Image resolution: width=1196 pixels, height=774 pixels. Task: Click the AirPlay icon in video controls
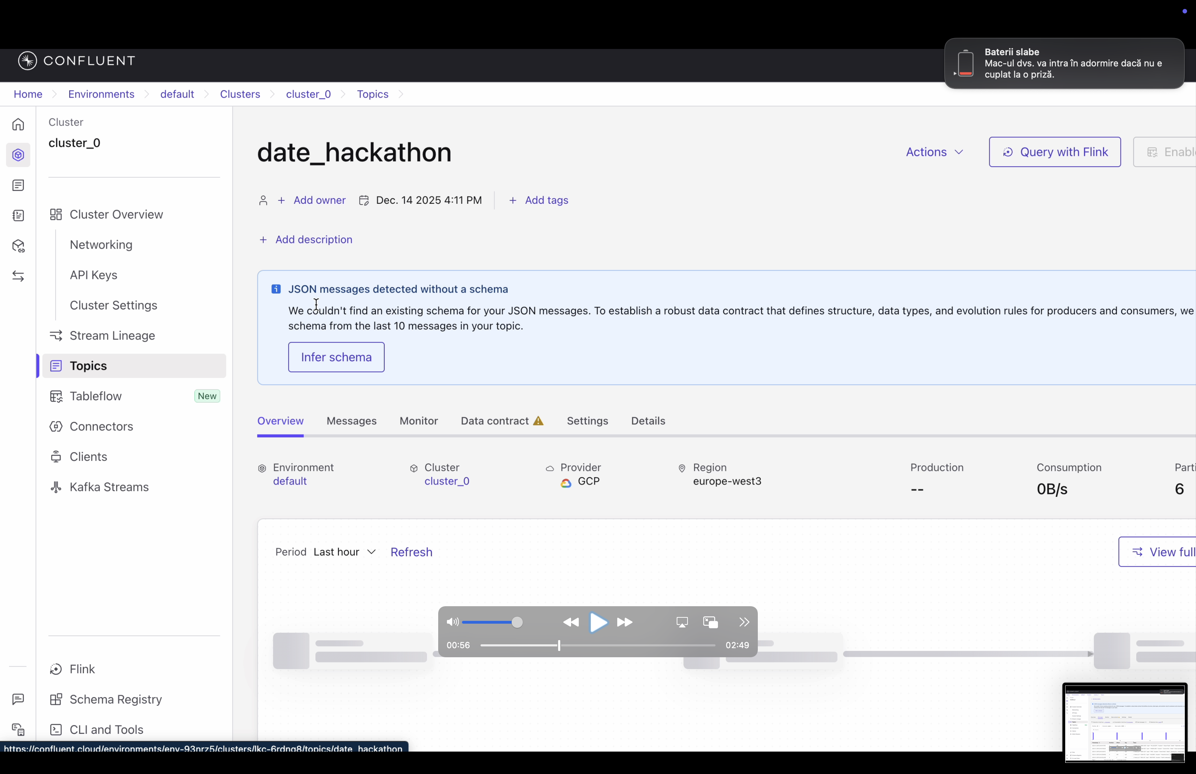coord(682,622)
